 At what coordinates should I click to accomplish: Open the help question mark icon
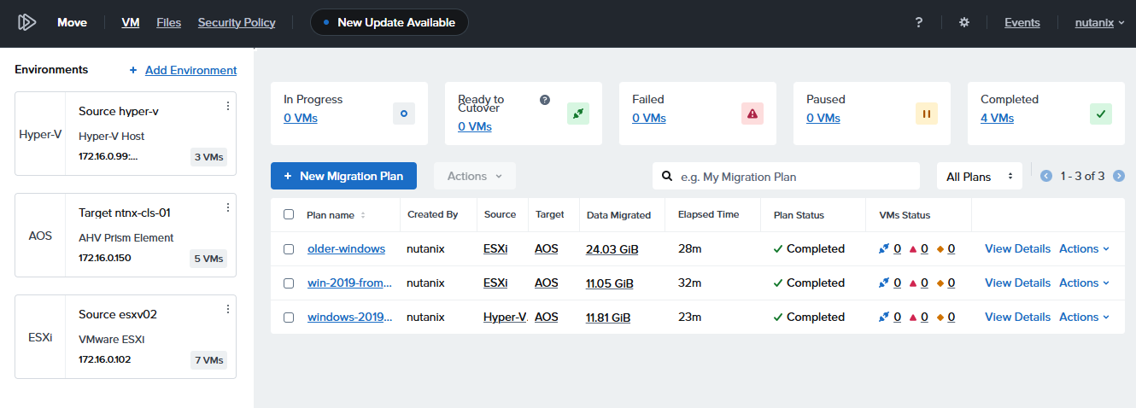point(918,22)
